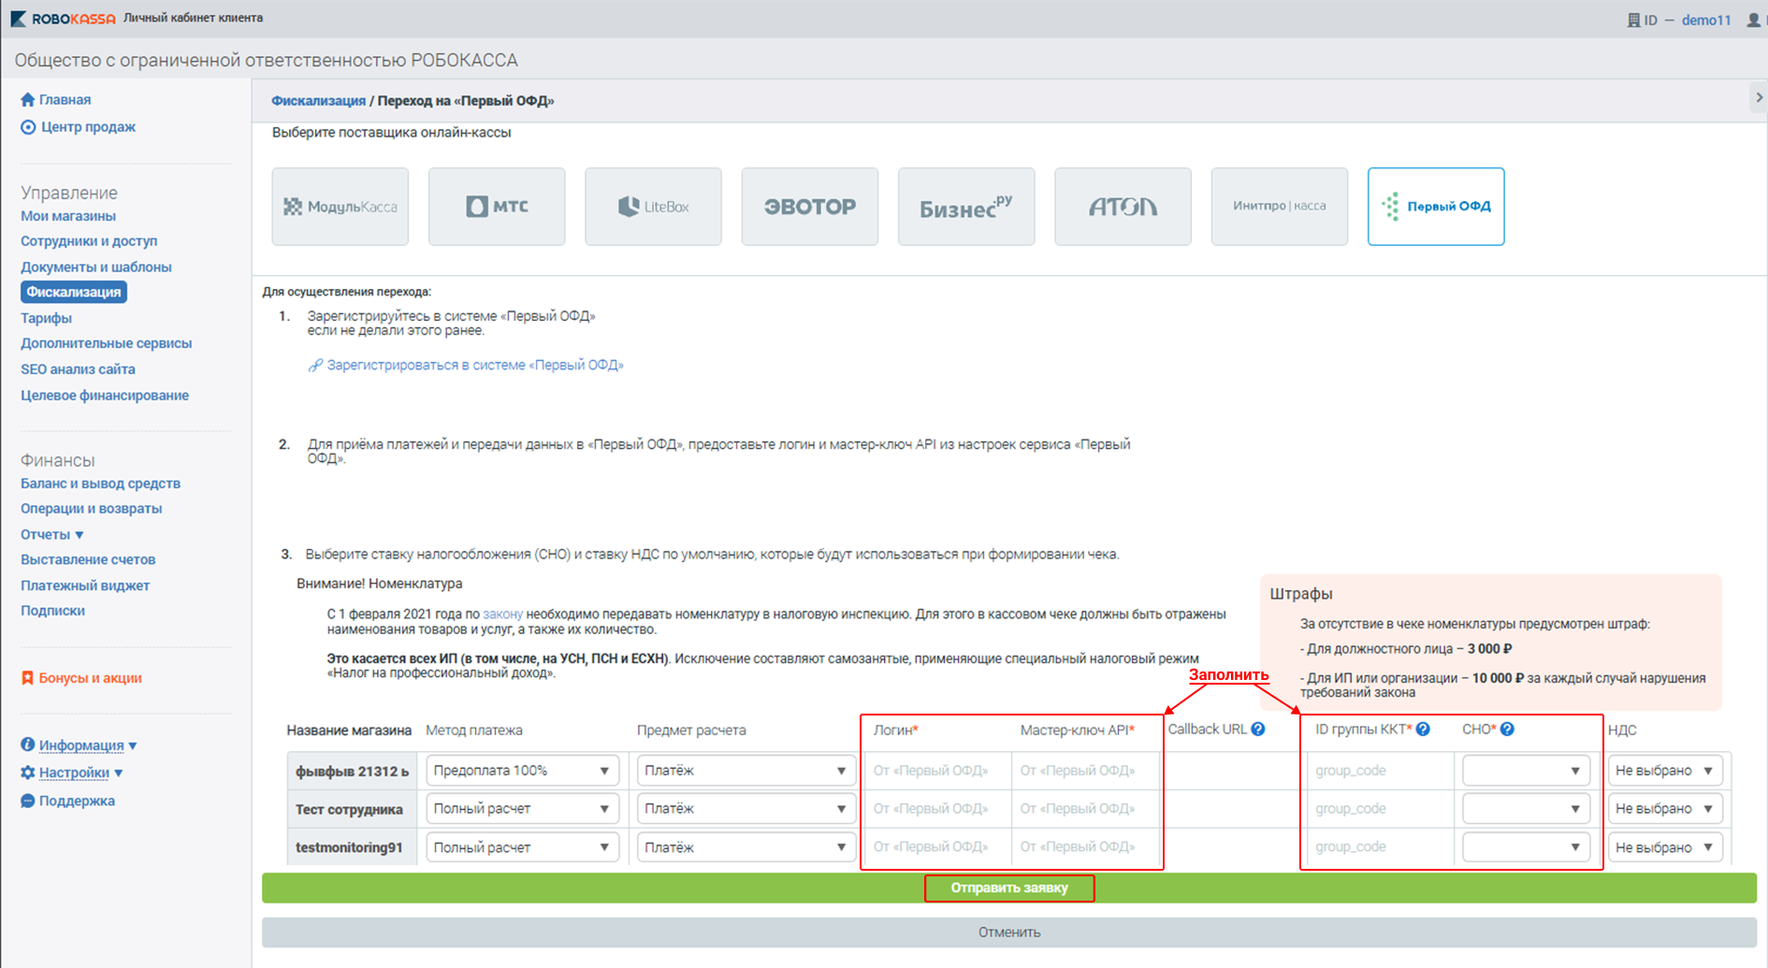Image resolution: width=1768 pixels, height=968 pixels.
Task: Open Предмет расчета dropdown for фывфыв 21312 ь
Action: pyautogui.click(x=746, y=771)
